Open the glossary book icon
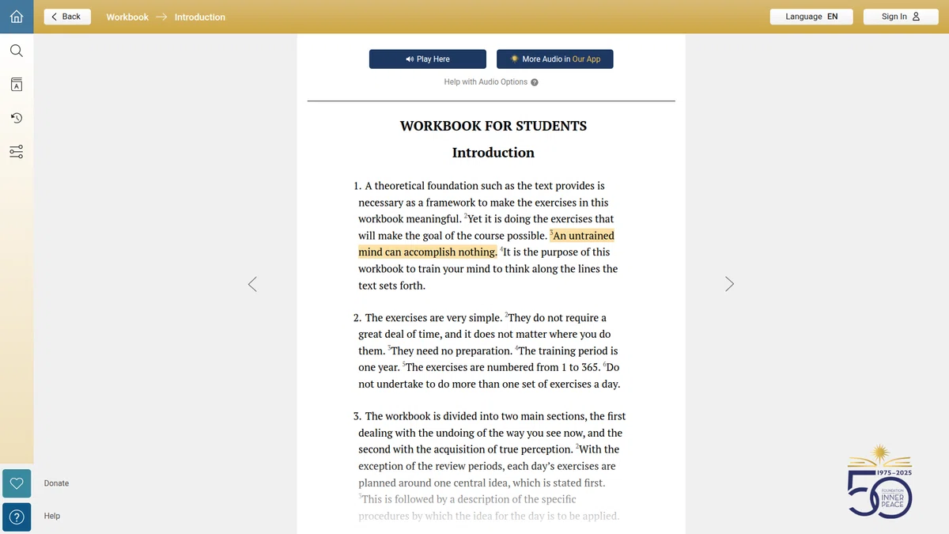Image resolution: width=949 pixels, height=534 pixels. click(x=17, y=85)
